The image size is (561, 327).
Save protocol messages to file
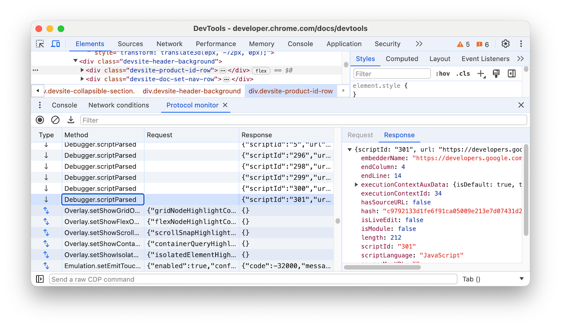(x=70, y=120)
